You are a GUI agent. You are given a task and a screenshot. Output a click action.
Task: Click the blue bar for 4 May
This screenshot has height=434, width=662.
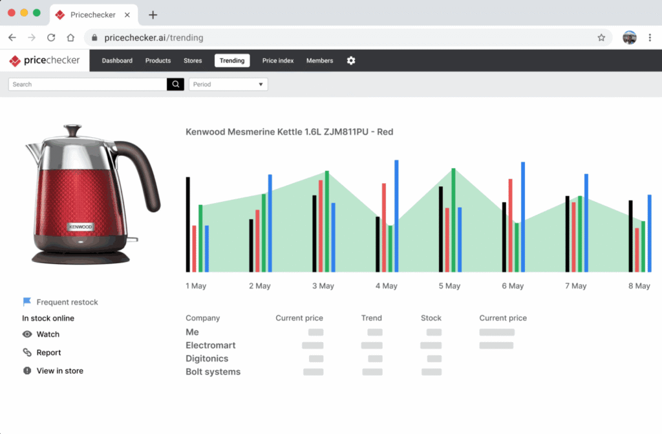(396, 216)
